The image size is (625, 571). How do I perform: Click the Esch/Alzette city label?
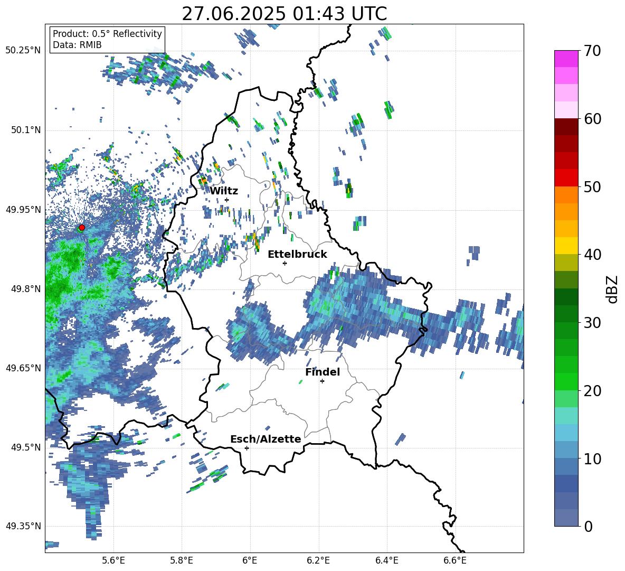pyautogui.click(x=266, y=439)
